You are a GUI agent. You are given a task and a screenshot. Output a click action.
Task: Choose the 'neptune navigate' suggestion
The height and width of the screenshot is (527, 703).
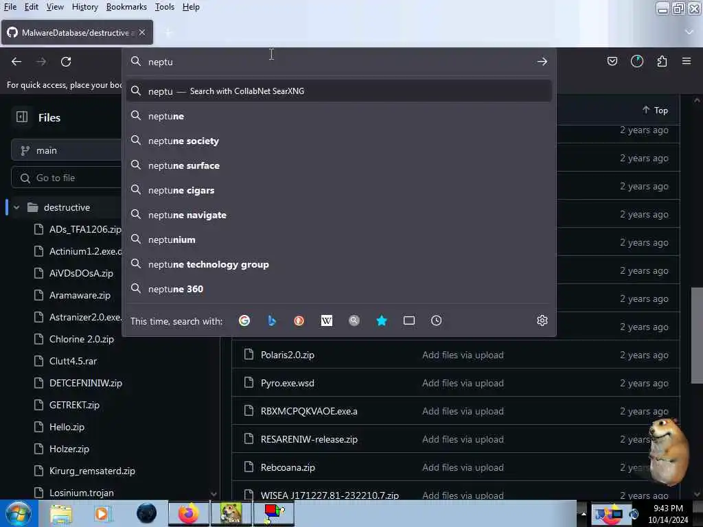[x=339, y=215]
